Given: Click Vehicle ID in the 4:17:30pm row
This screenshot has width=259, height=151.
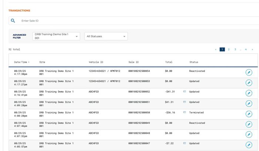Looking at the screenshot, I should pos(104,71).
